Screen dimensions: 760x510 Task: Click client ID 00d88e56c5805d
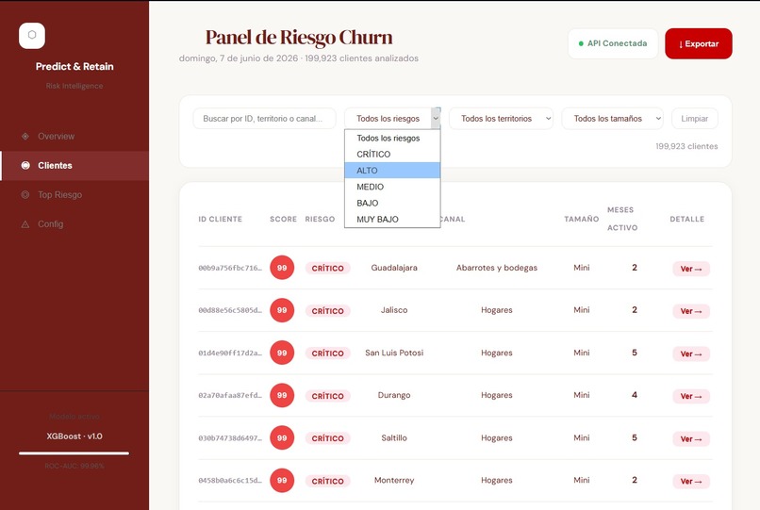pyautogui.click(x=230, y=310)
